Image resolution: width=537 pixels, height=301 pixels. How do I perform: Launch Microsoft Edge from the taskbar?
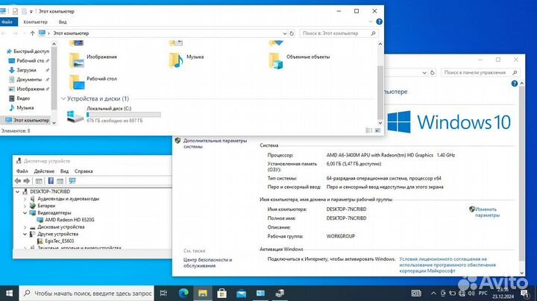click(x=183, y=293)
